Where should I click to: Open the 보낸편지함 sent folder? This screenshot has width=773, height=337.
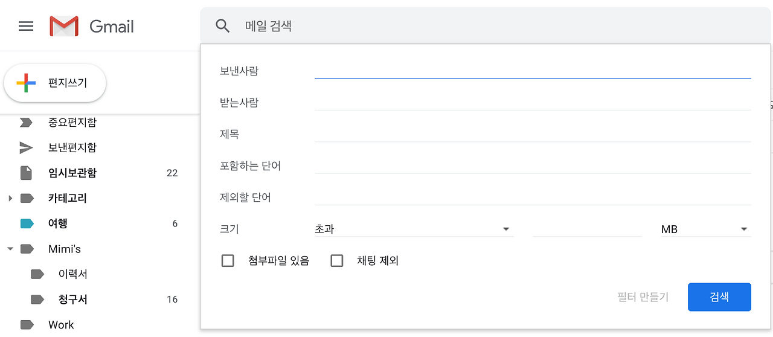pos(72,147)
